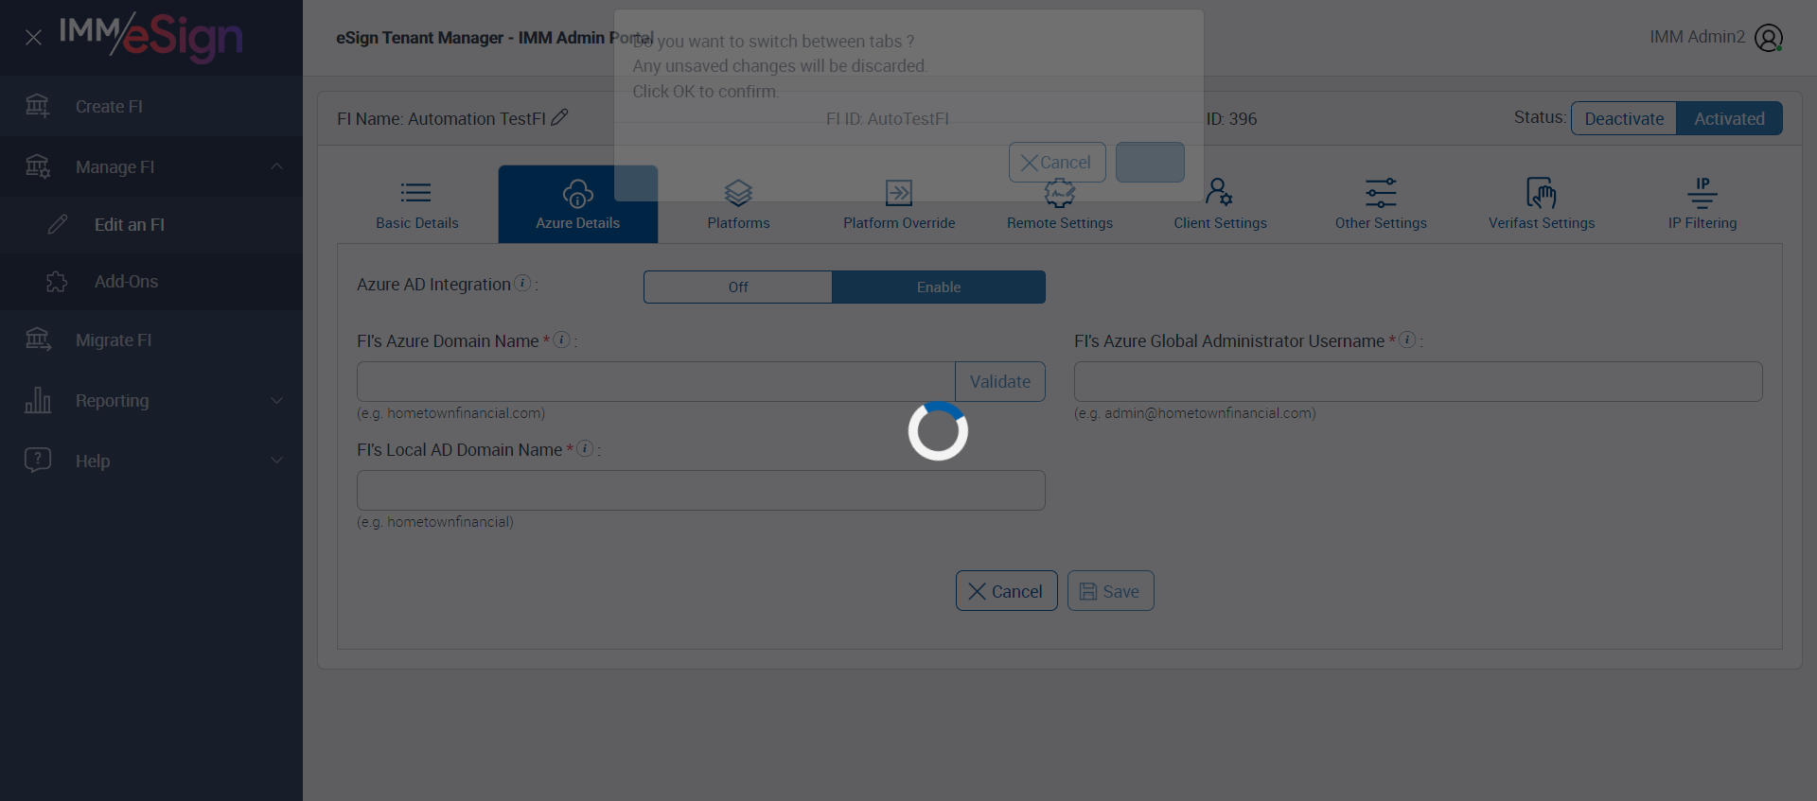Set Azure AD Integration to Enable
Viewport: 1817px width, 801px height.
point(939,287)
